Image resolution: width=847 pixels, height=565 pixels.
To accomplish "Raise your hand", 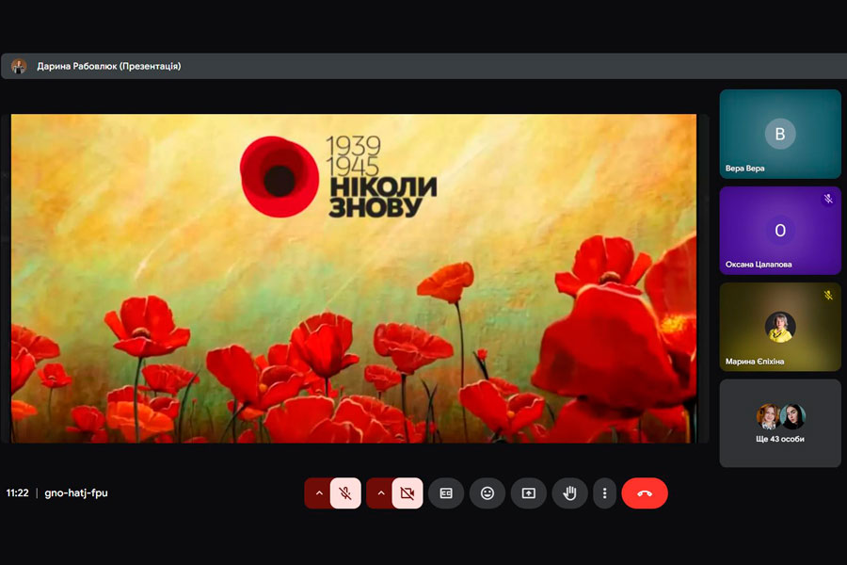I will (569, 493).
